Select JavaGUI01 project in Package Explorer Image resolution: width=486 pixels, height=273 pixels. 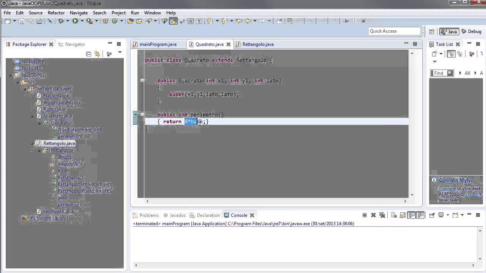pos(32,68)
